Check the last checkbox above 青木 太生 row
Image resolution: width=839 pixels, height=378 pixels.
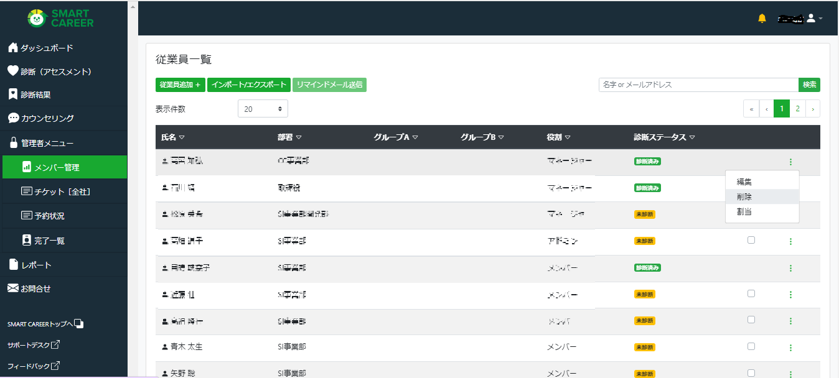(751, 320)
